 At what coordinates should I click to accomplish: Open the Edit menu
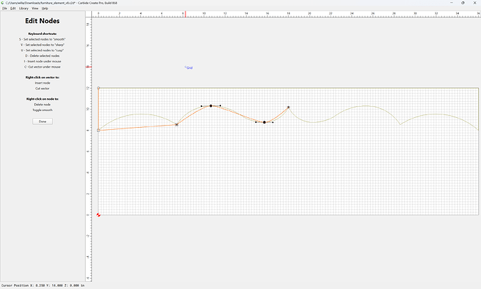point(13,8)
